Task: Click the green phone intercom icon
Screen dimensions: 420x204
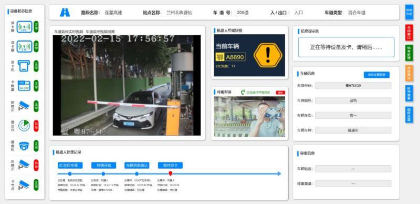Action: (x=243, y=93)
